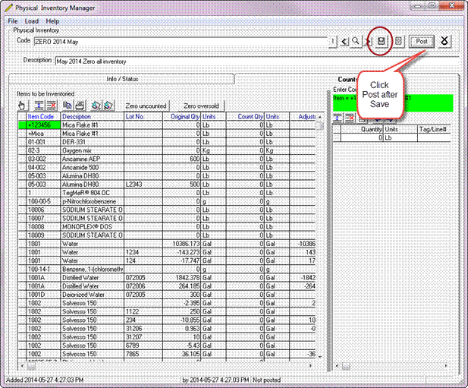468x388 pixels.
Task: Insert row icon in the Counts panel toolbar
Action: pyautogui.click(x=338, y=118)
